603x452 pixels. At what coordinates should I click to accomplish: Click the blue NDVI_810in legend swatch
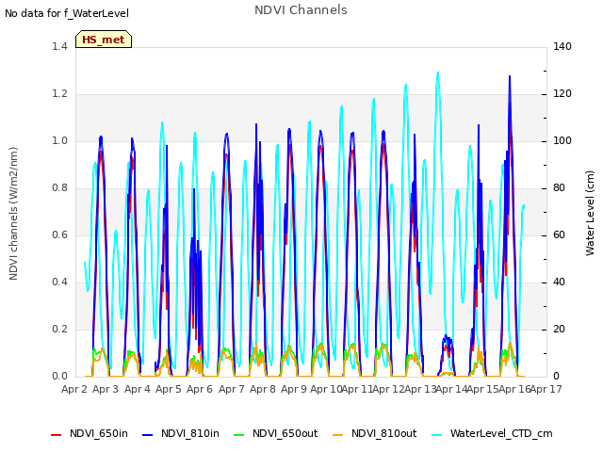click(147, 435)
